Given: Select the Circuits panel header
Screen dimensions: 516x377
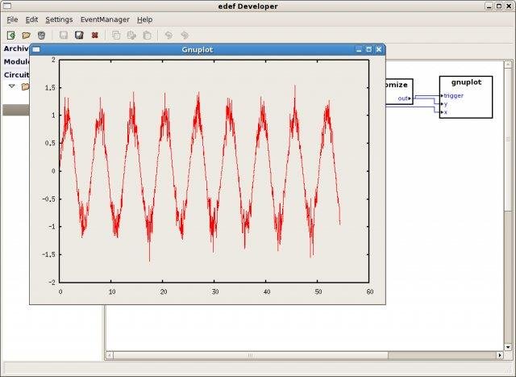Looking at the screenshot, I should [16, 75].
